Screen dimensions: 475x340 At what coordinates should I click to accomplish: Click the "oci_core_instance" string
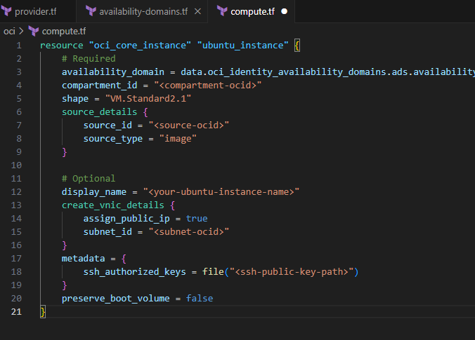pyautogui.click(x=140, y=46)
